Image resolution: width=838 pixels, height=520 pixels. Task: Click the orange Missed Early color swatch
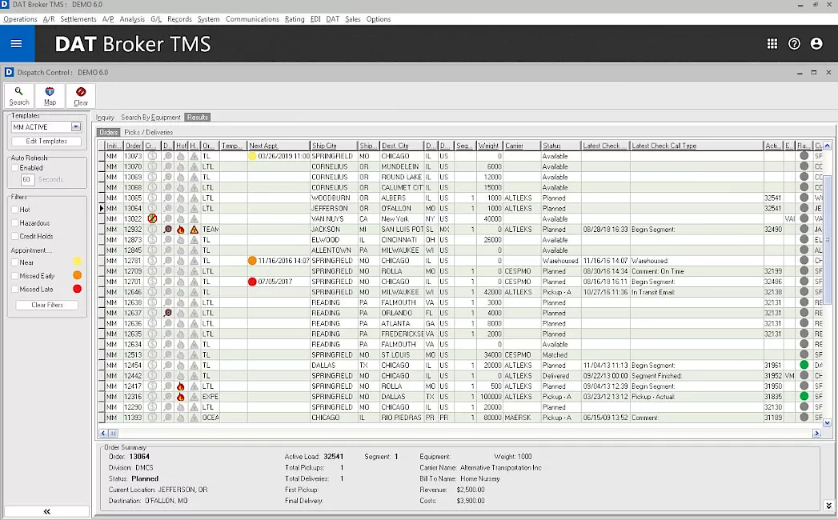77,275
